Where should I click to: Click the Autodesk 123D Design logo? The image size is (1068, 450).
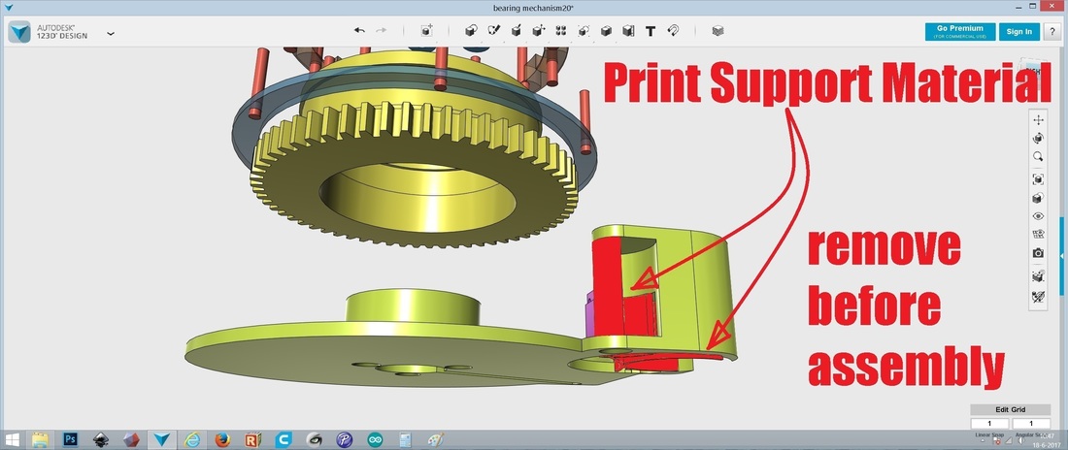pos(19,31)
